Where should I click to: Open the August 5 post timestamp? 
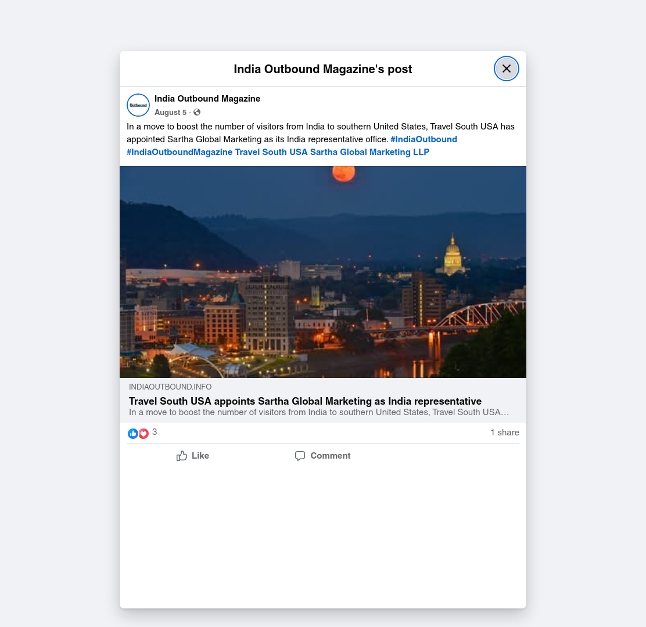[171, 113]
